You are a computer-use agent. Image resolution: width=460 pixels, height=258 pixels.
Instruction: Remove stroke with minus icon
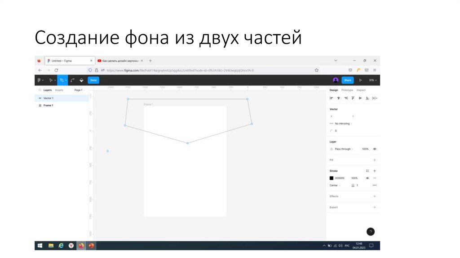[x=375, y=178]
